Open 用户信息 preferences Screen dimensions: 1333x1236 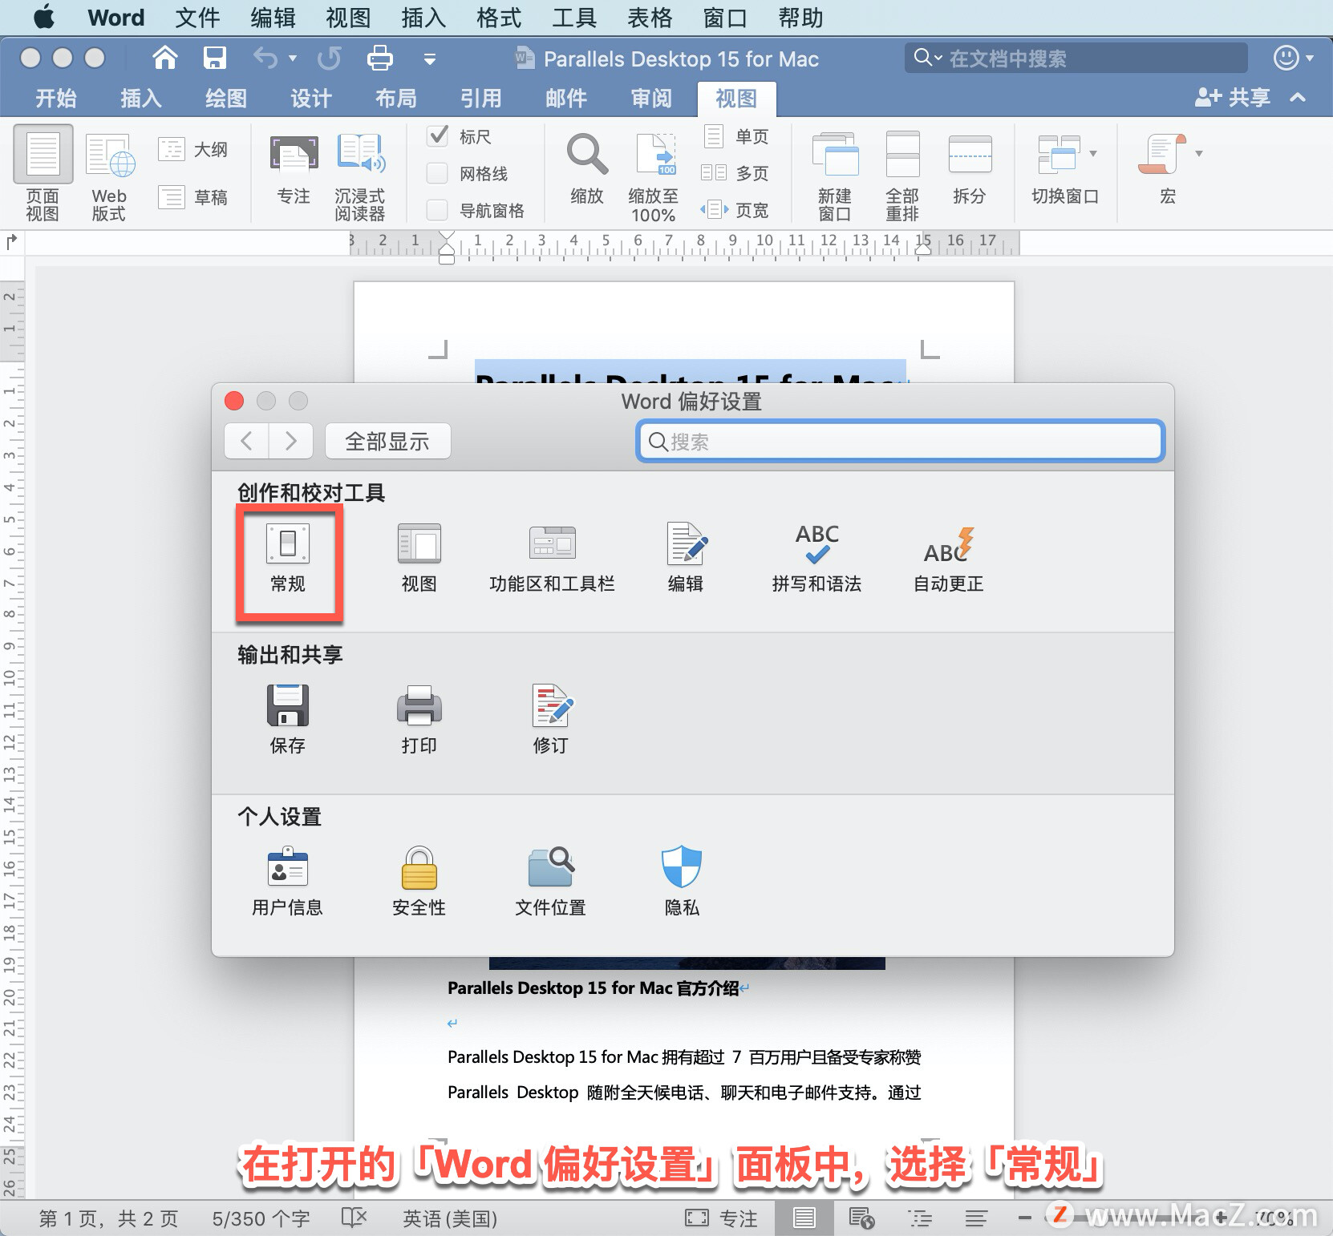288,882
